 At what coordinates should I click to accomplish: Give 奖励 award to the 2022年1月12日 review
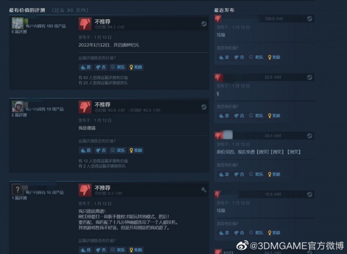pyautogui.click(x=136, y=67)
